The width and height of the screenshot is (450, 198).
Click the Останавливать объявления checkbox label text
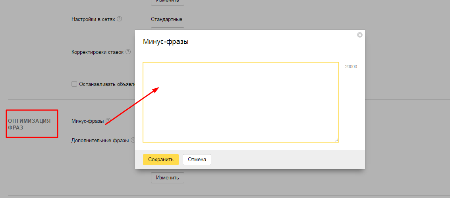[106, 84]
